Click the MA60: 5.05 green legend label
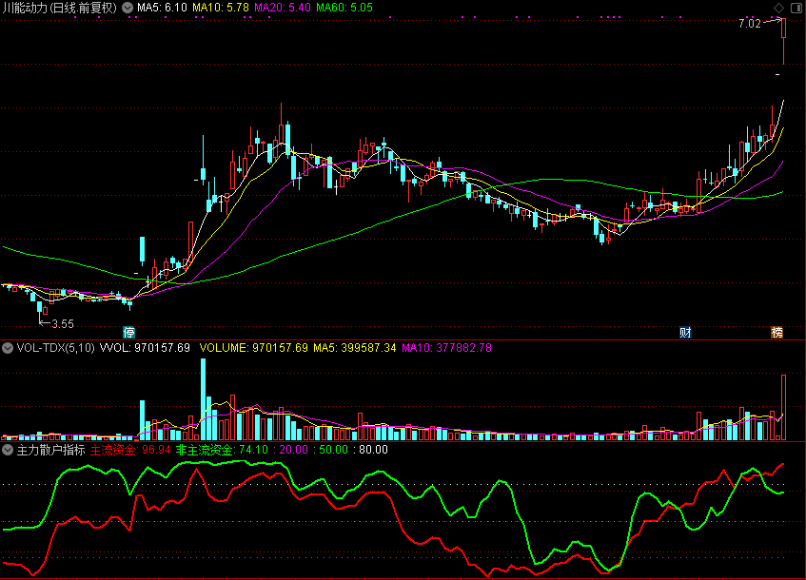 pyautogui.click(x=344, y=8)
